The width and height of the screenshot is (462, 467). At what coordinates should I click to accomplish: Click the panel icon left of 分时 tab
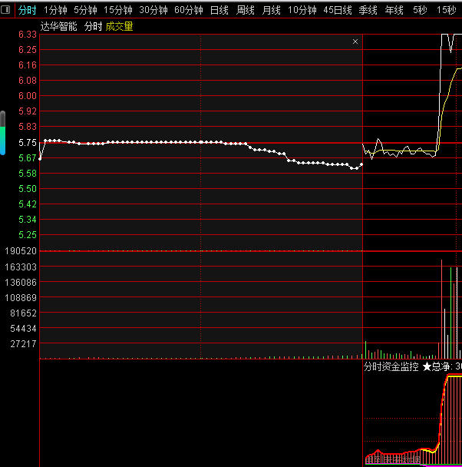click(7, 10)
